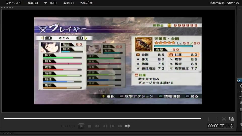Step forward one frame
The height and width of the screenshot is (136, 242).
(x=112, y=126)
